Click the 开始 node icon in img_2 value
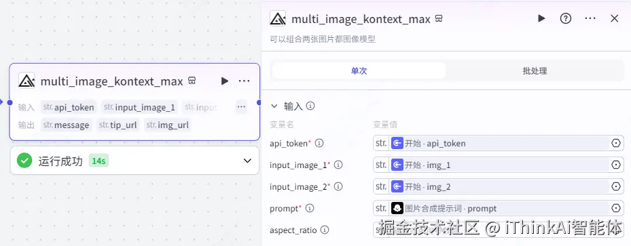Screen dimensions: 631x246 pyautogui.click(x=397, y=186)
